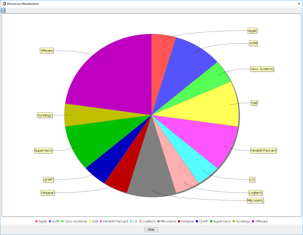Click the pink Logitech legend dot
Viewport: 303px width, 235px height.
pyautogui.click(x=140, y=221)
